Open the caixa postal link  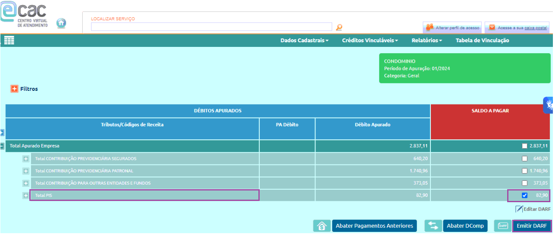(x=536, y=28)
